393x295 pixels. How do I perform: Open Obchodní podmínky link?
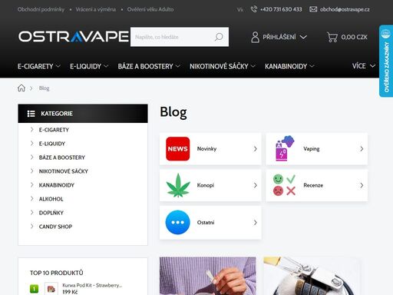point(41,9)
